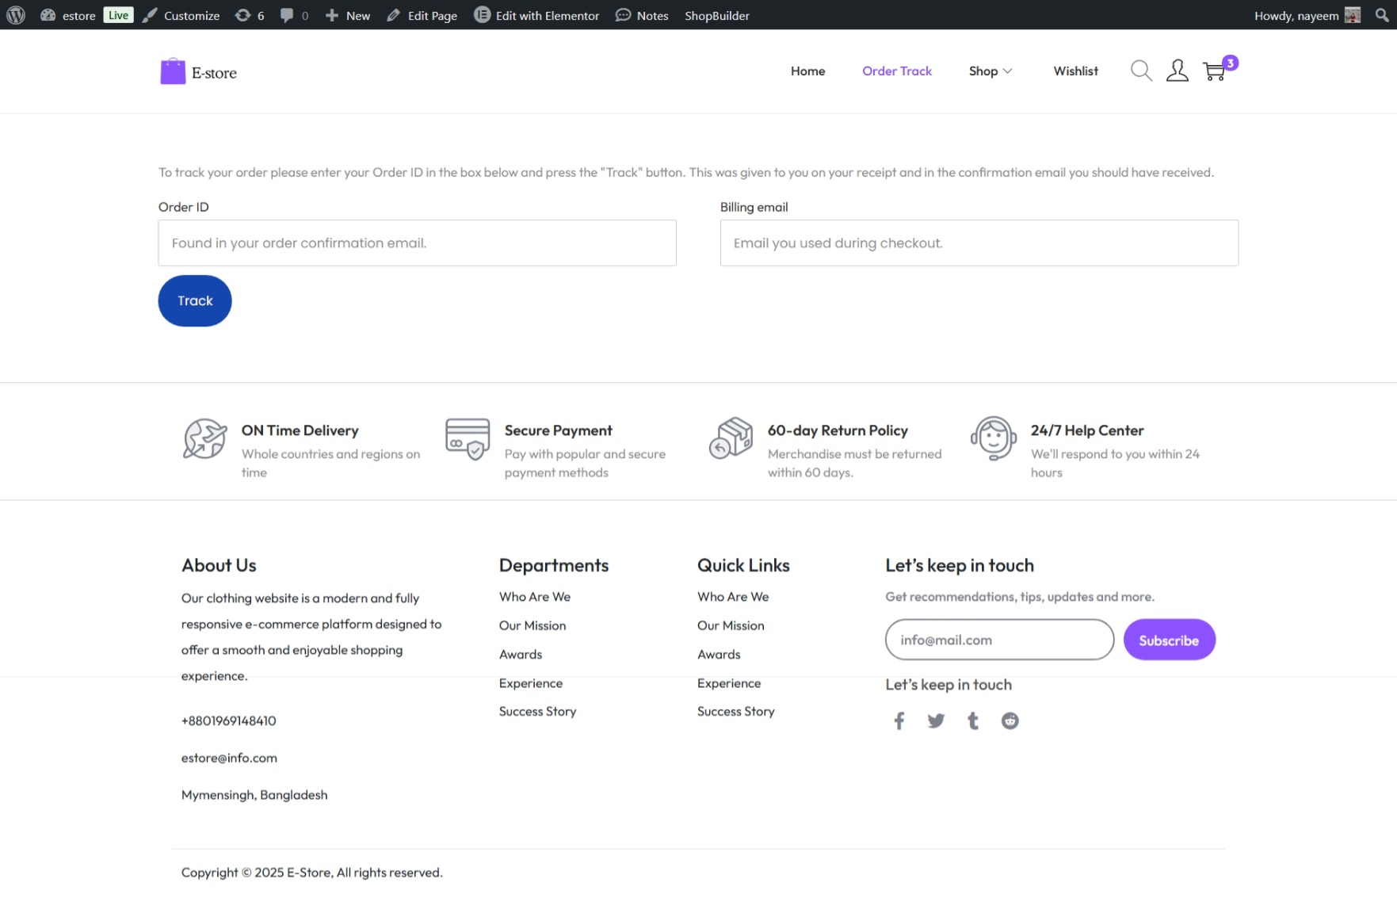Click the Subscribe button
Viewport: 1397px width, 921px height.
[x=1169, y=640]
